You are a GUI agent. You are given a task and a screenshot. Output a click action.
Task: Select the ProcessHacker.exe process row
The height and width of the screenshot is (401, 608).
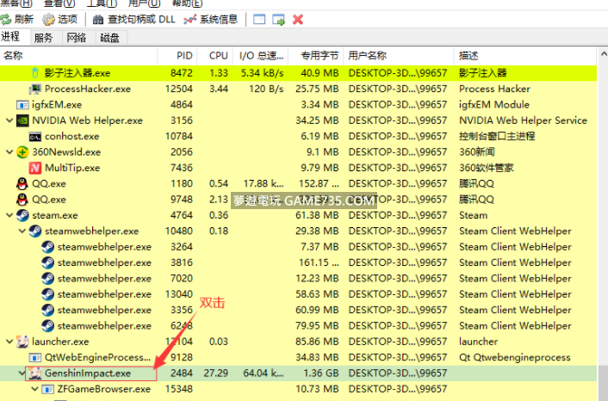pos(87,89)
